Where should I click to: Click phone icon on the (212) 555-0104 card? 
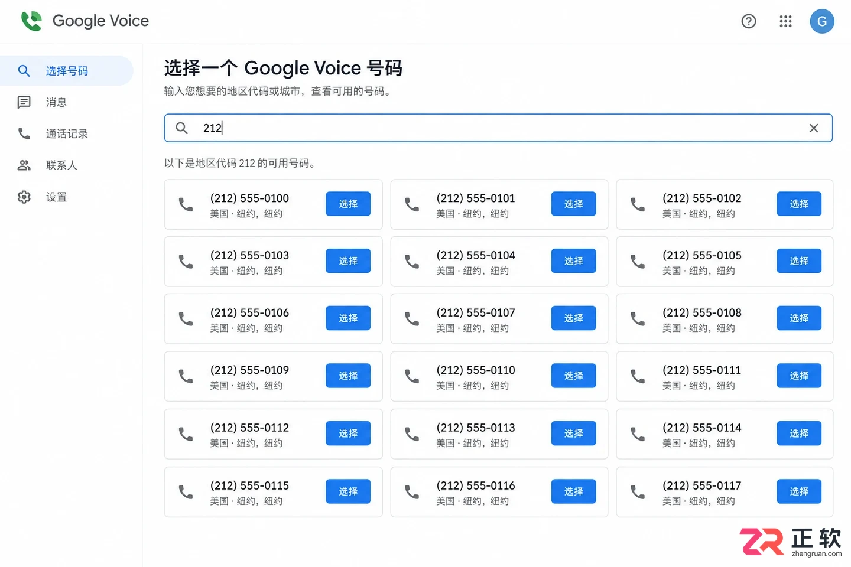point(412,262)
